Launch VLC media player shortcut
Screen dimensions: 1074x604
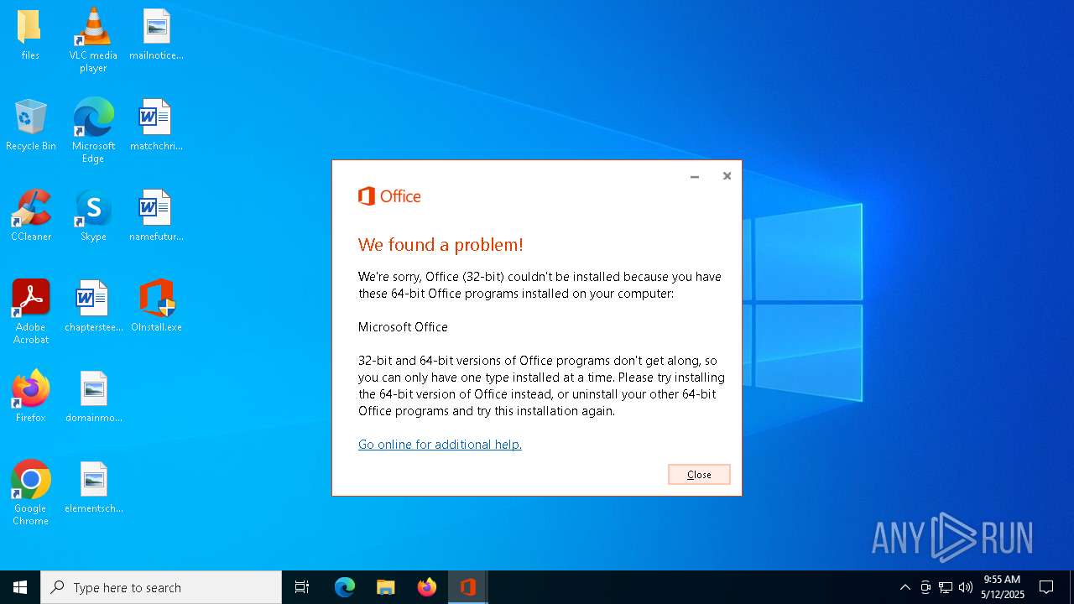coord(93,39)
